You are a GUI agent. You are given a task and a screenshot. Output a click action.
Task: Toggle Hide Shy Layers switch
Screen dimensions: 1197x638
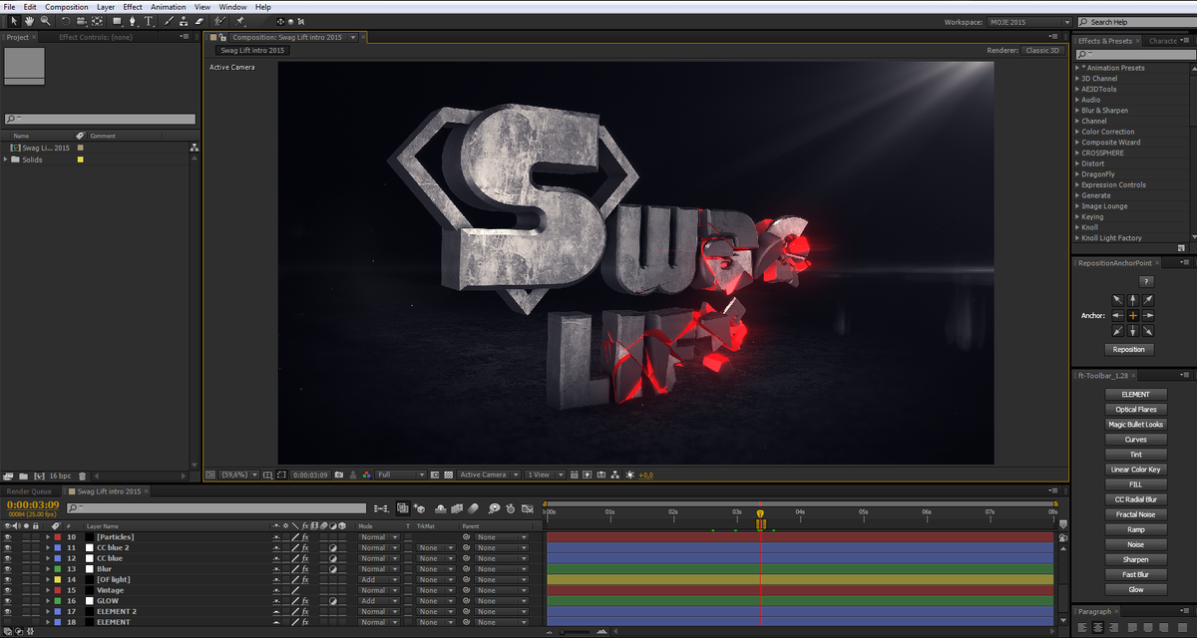point(441,508)
